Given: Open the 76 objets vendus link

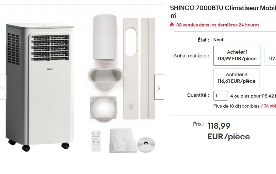Looking at the screenshot, I should pos(270,106).
